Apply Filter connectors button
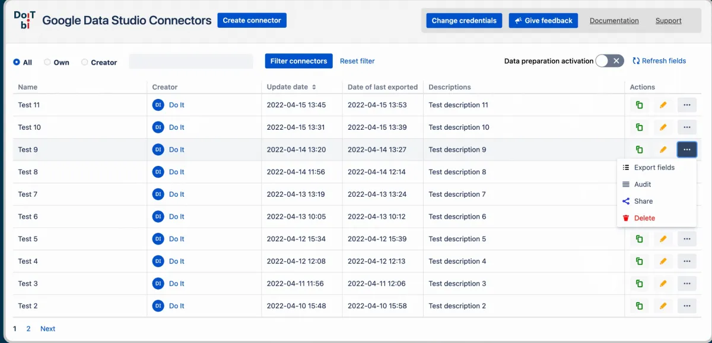The height and width of the screenshot is (343, 712). [x=298, y=61]
